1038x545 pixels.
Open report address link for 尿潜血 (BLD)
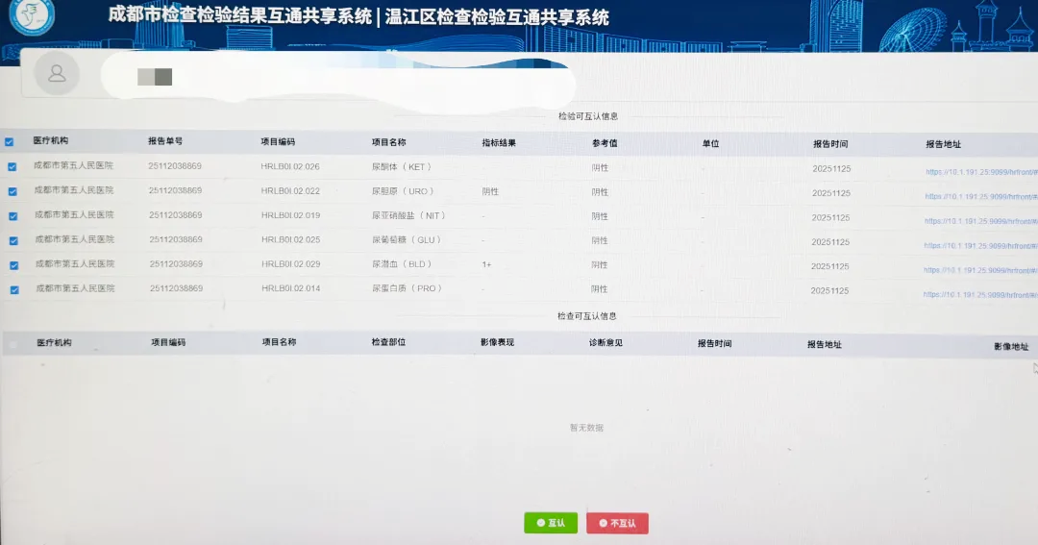(980, 269)
